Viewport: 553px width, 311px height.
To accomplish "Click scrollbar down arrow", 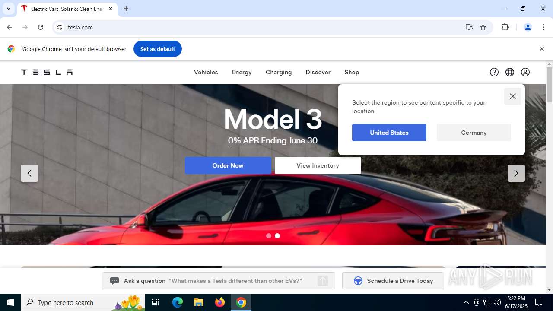I will (x=549, y=290).
